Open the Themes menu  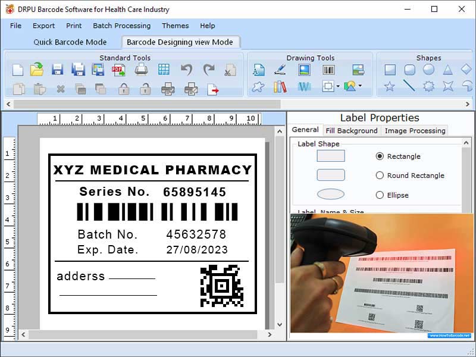click(175, 26)
